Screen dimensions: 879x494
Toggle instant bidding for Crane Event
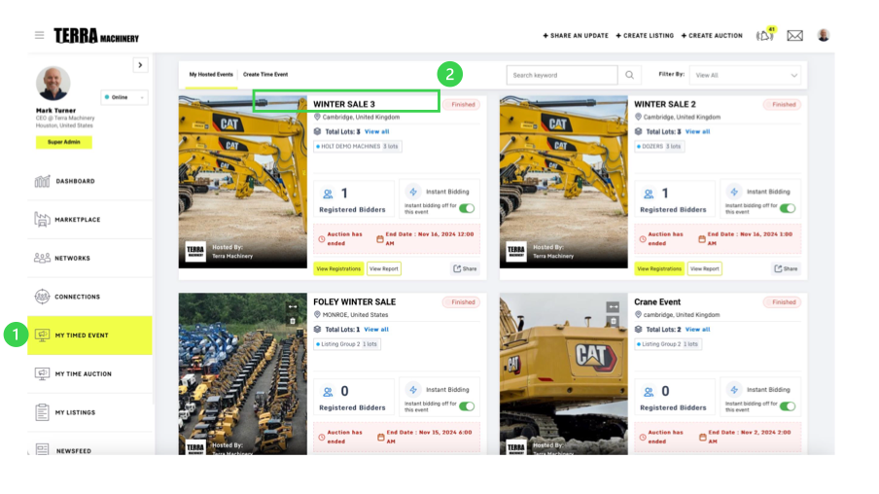click(x=788, y=406)
